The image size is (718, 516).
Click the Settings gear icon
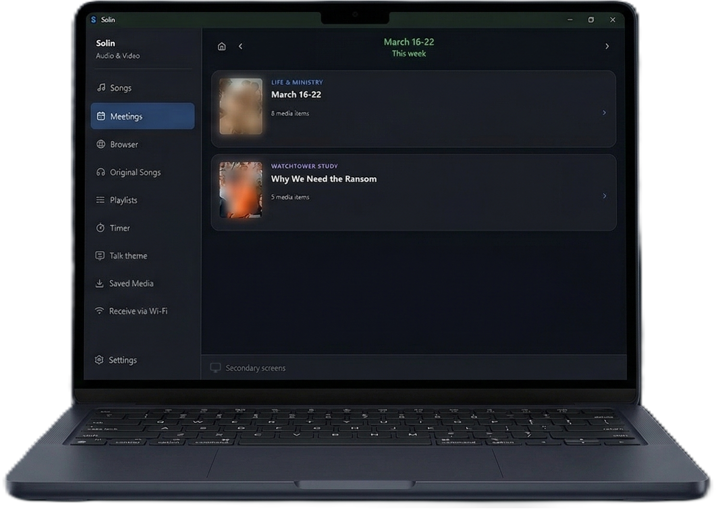[99, 360]
